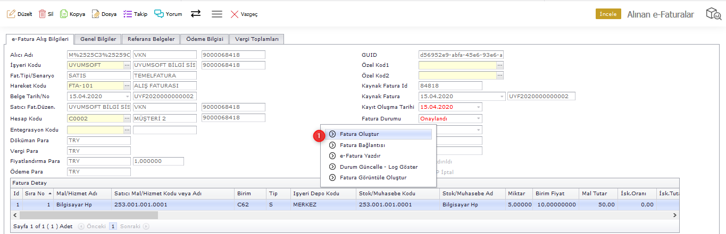
Task: Open lookup button for Hesap Kodu field
Action: click(x=127, y=119)
